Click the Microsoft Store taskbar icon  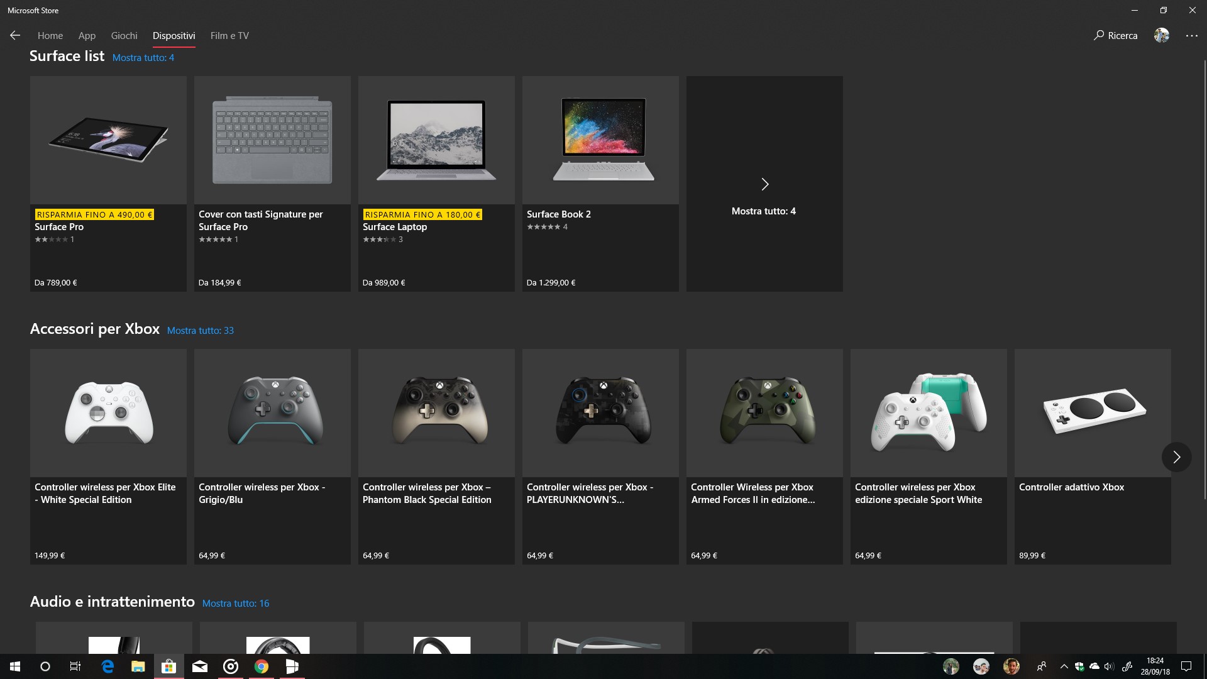[x=168, y=666]
